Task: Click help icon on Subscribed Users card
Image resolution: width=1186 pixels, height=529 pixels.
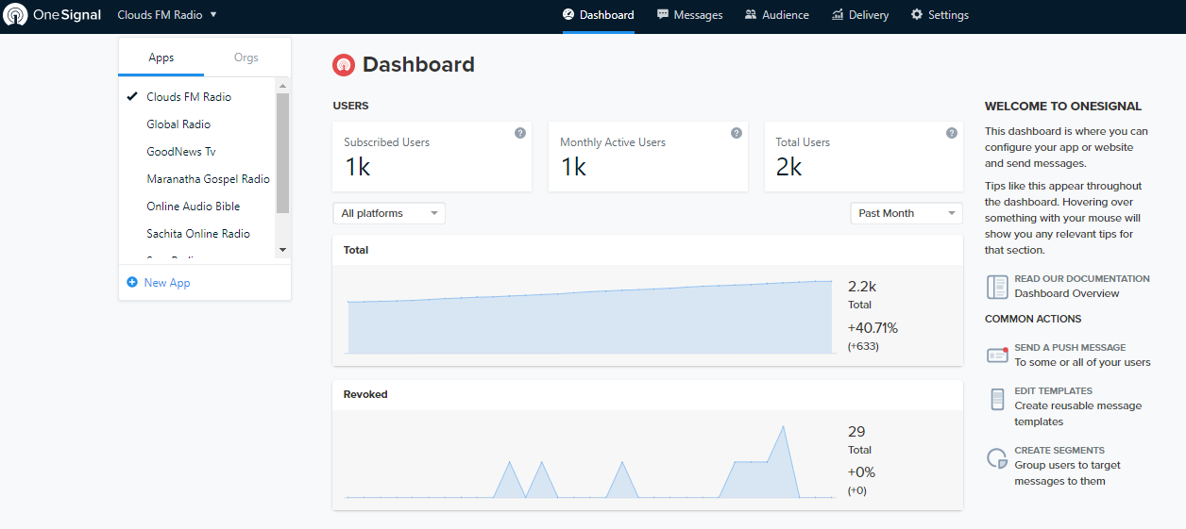Action: point(520,133)
